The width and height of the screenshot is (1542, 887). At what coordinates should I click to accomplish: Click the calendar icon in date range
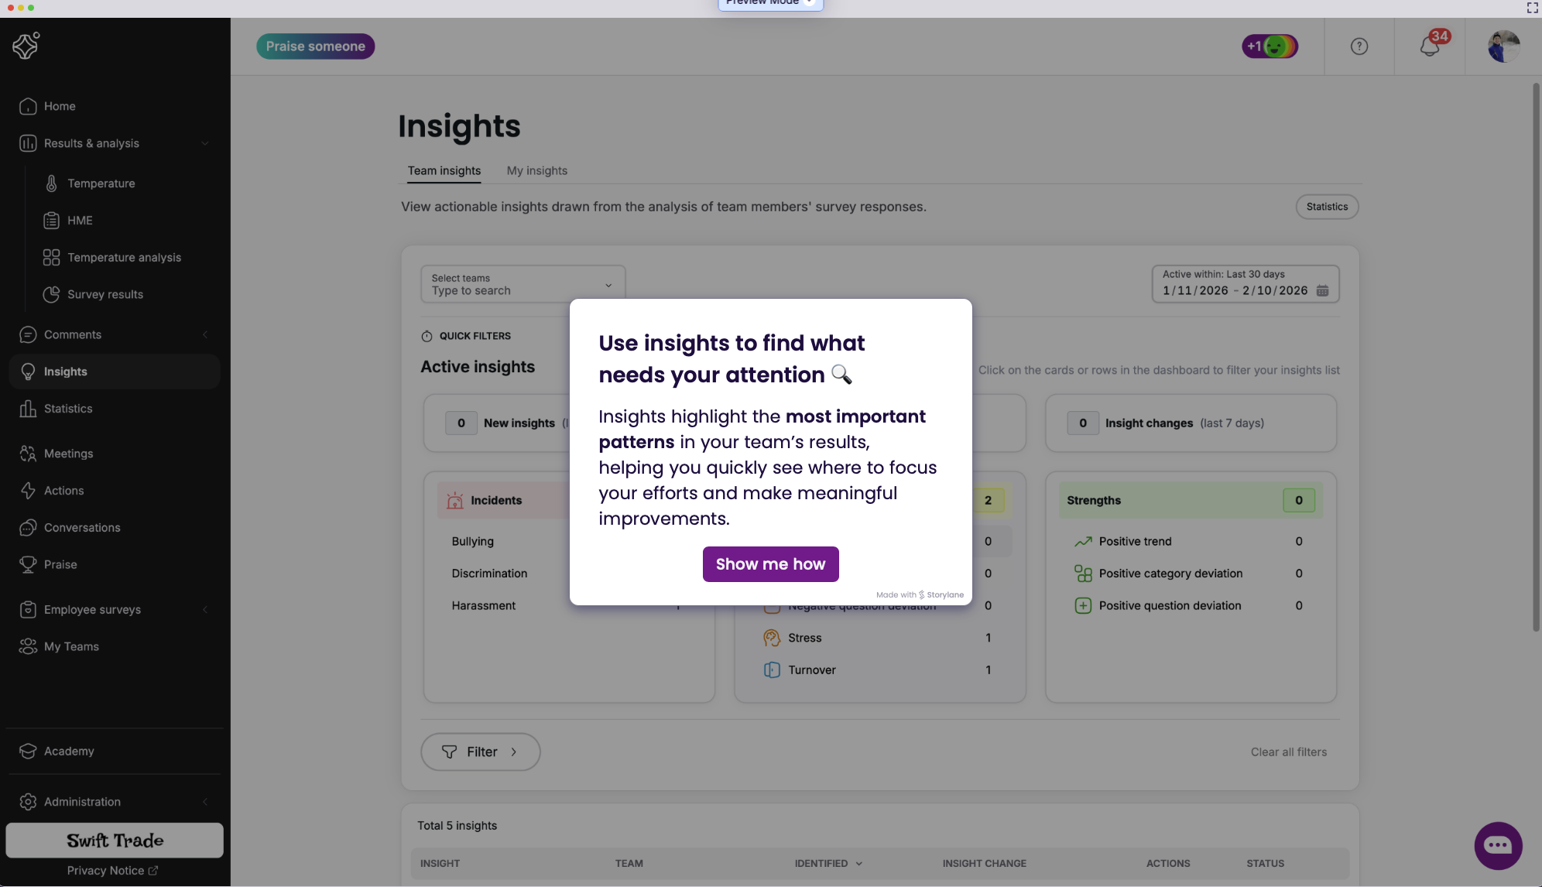[x=1322, y=291]
